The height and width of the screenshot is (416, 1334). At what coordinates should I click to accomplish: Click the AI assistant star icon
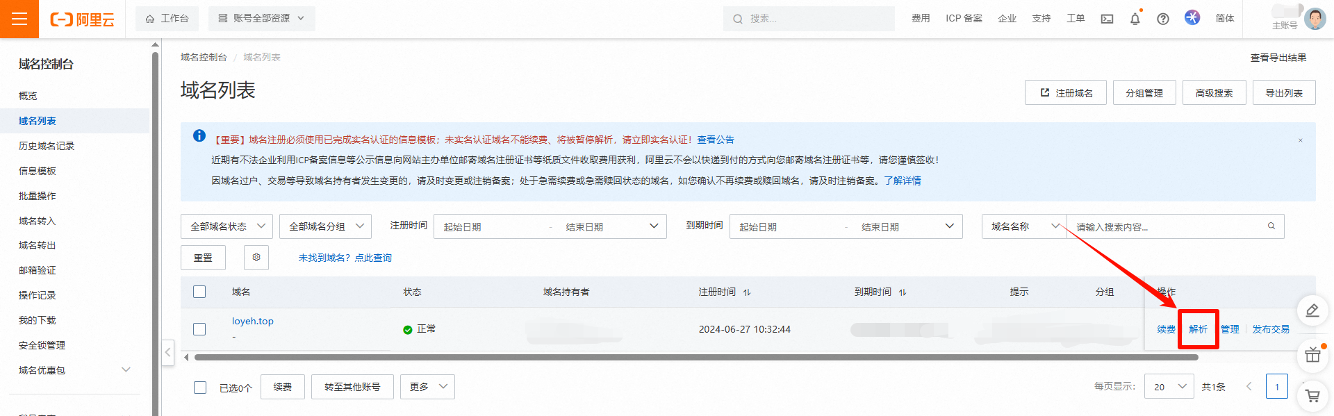click(1192, 17)
